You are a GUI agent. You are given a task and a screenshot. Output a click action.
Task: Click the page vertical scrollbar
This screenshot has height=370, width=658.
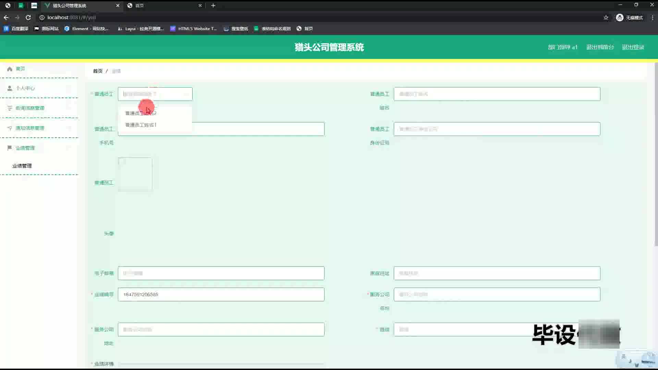656,154
